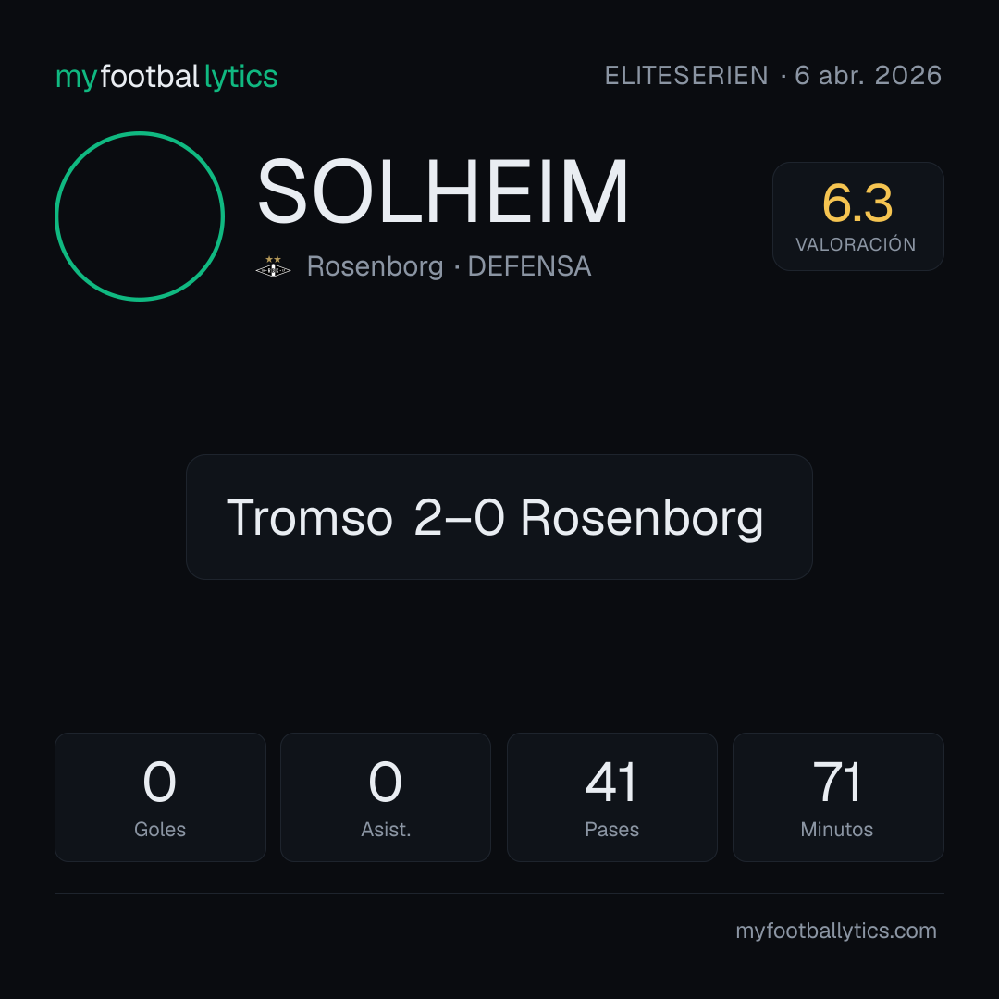Click the Rosenborg club crest icon
Viewport: 999px width, 999px height.
[x=273, y=266]
